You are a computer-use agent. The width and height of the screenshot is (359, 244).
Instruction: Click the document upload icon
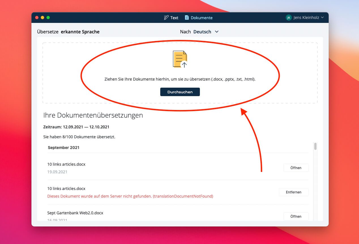pos(180,59)
